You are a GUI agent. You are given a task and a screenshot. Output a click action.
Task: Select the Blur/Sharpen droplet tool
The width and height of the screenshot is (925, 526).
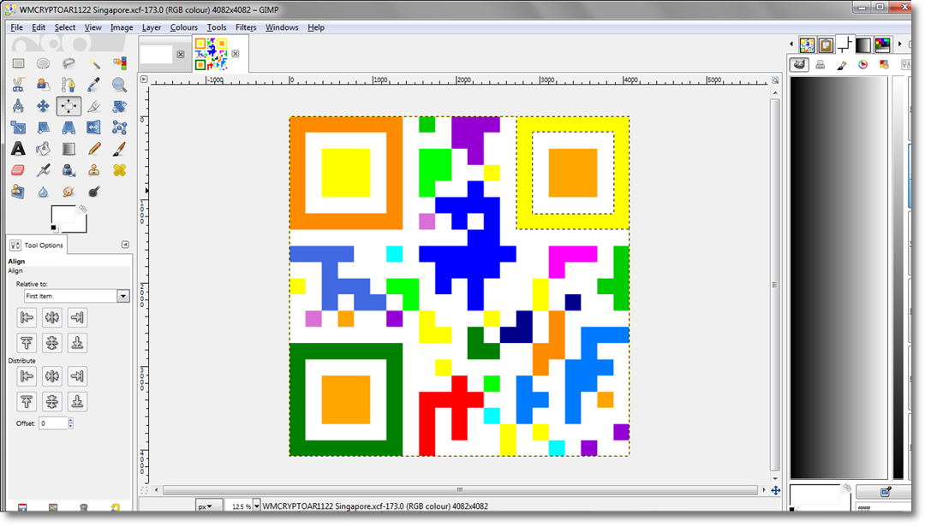click(43, 192)
